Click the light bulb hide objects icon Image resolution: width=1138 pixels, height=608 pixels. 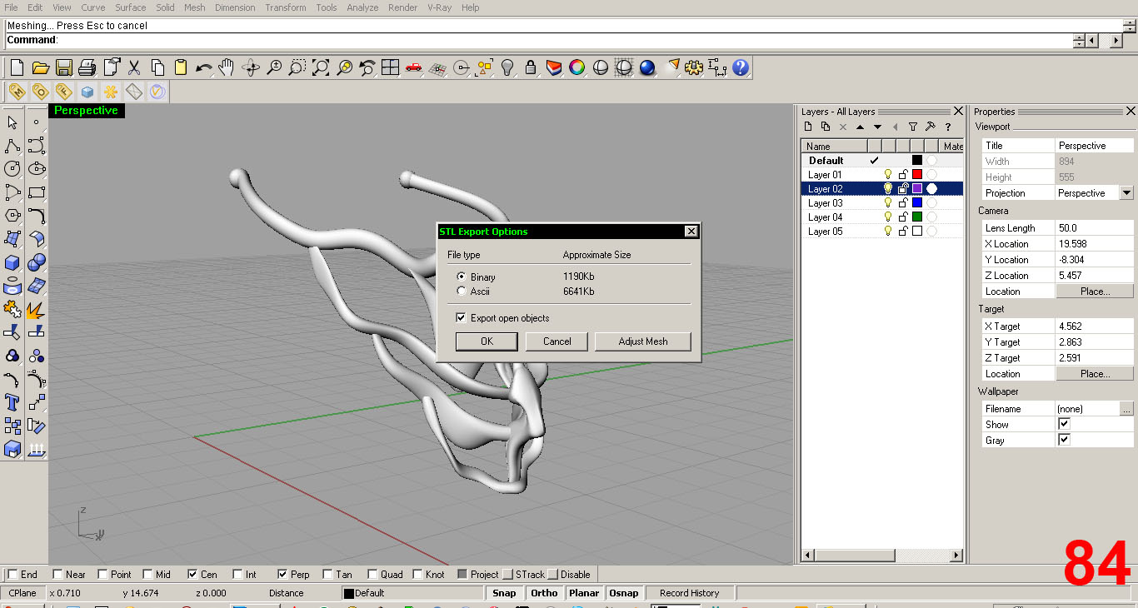[507, 68]
